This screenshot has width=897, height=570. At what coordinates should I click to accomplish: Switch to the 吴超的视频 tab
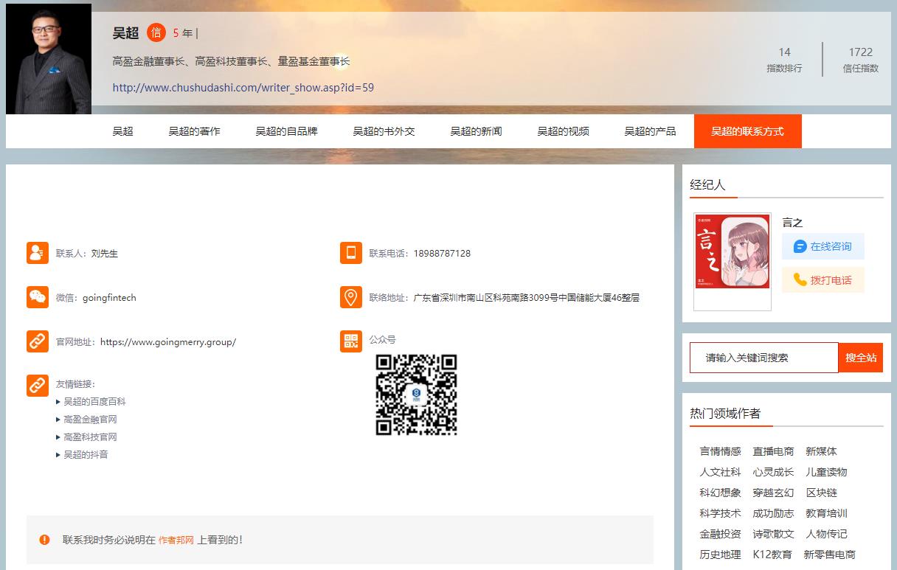(563, 131)
